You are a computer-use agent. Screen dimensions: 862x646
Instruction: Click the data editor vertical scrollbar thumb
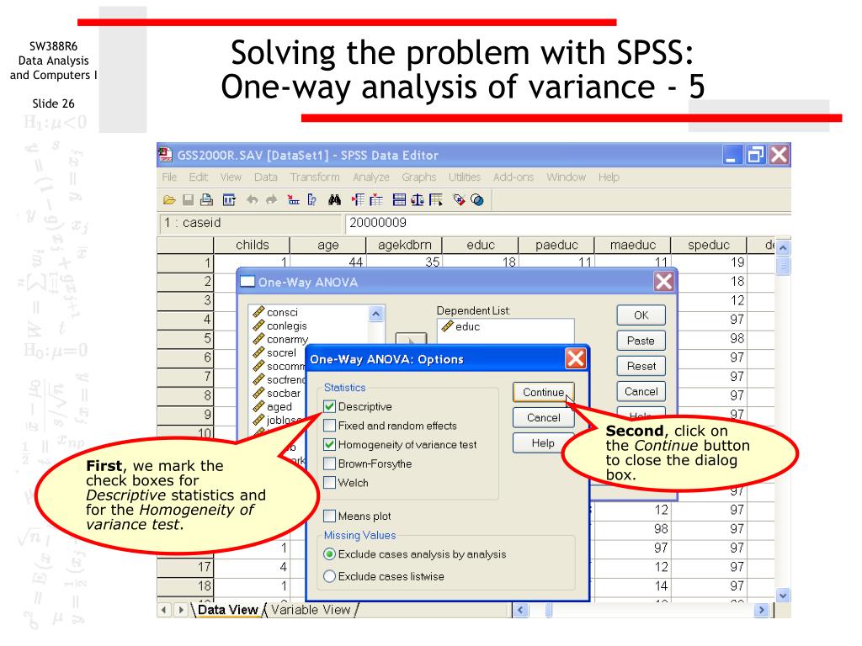(x=783, y=266)
